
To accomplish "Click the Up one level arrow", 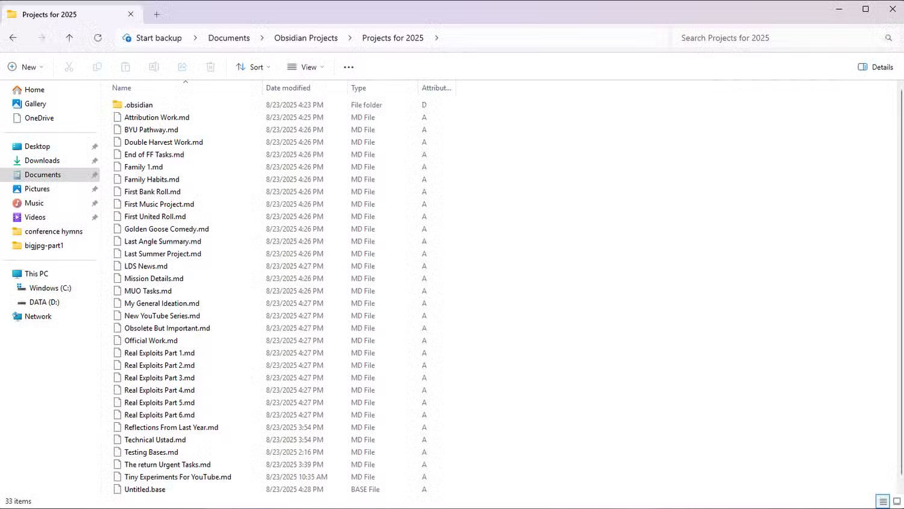I will tap(69, 38).
